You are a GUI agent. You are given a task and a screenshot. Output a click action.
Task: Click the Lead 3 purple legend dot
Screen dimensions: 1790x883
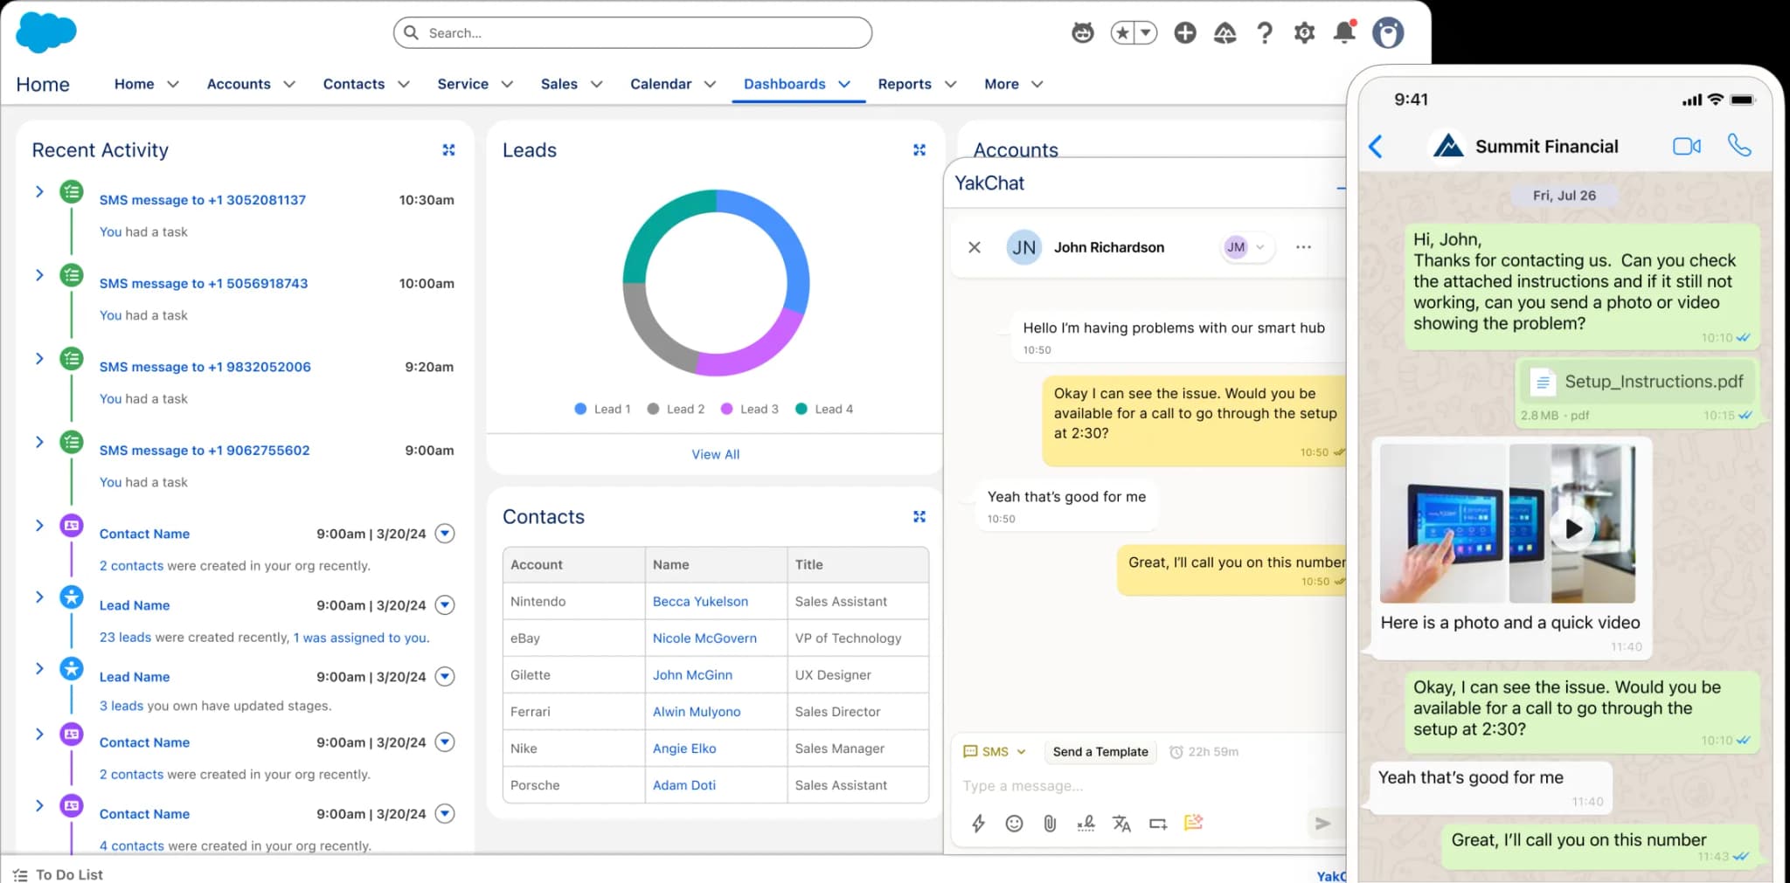tap(726, 409)
